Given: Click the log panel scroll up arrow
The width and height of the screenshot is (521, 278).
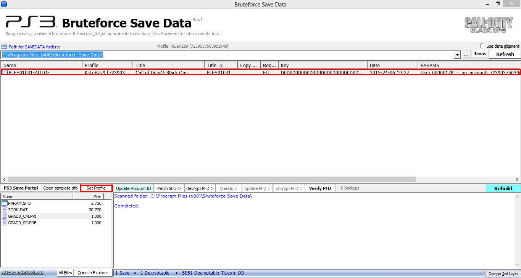Looking at the screenshot, I should click(517, 196).
